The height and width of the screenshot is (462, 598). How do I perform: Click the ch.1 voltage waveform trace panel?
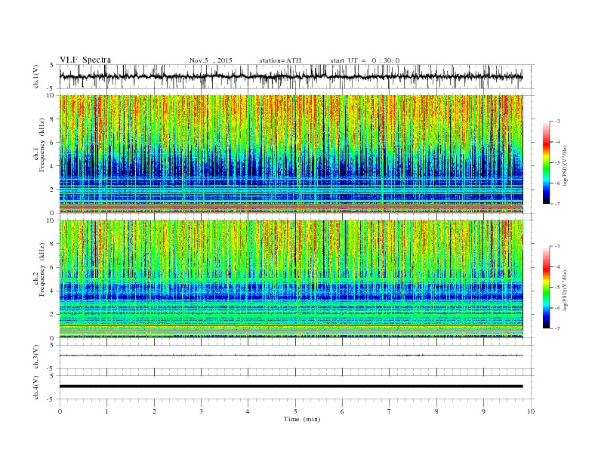tap(297, 76)
